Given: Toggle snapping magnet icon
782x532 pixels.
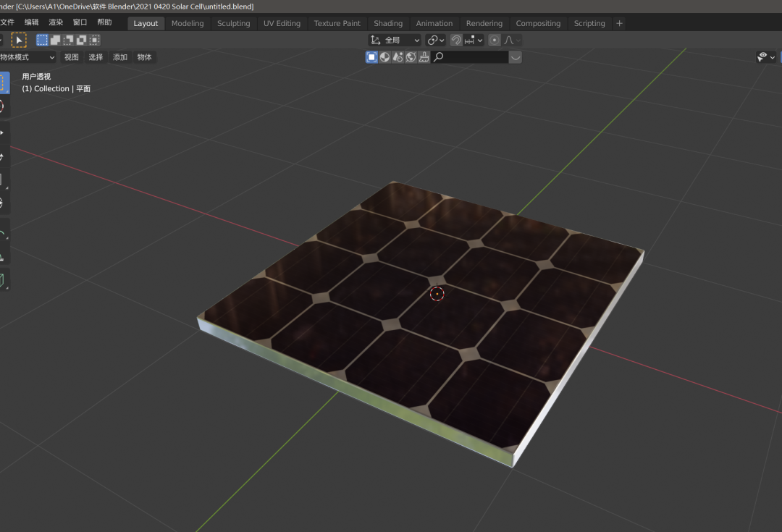Looking at the screenshot, I should [456, 40].
